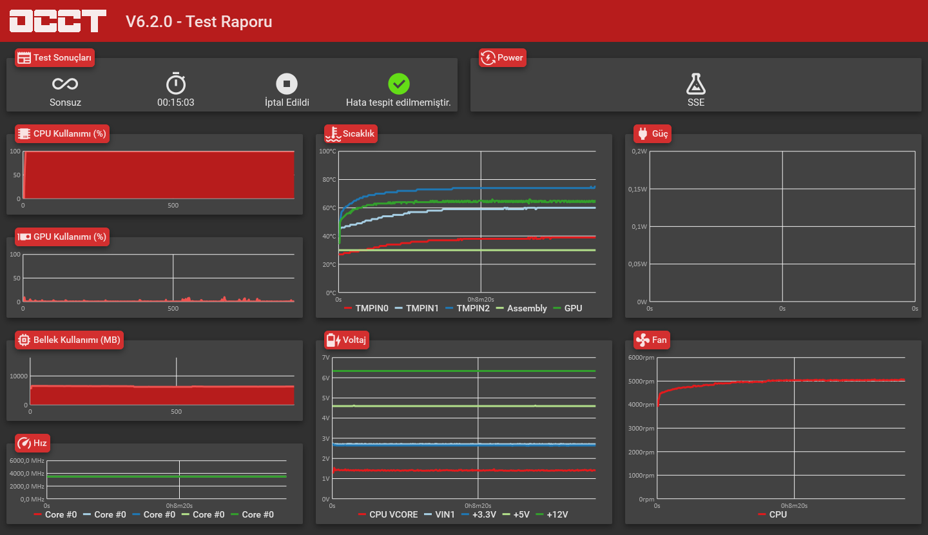Image resolution: width=928 pixels, height=535 pixels.
Task: Click the 00:15:03 duration value
Action: (x=176, y=102)
